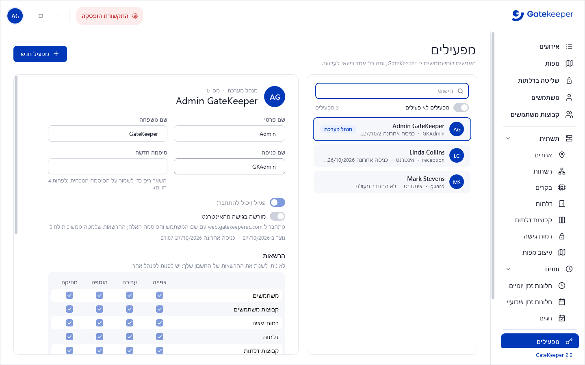This screenshot has height=365, width=585.
Task: Click the שם כניסה input field
Action: click(230, 166)
